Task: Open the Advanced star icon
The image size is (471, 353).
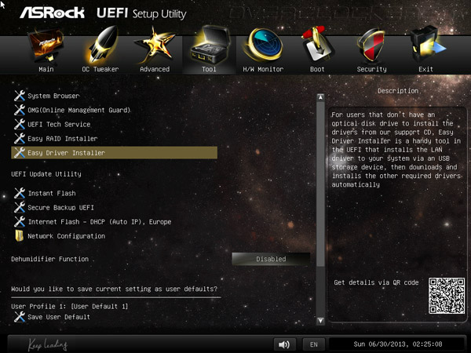Action: [155, 45]
